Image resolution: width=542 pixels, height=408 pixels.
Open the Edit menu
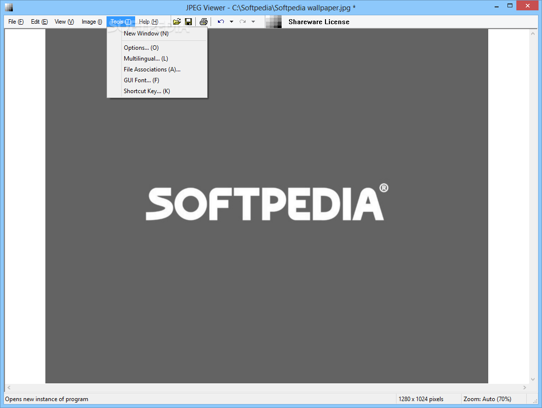pyautogui.click(x=39, y=22)
